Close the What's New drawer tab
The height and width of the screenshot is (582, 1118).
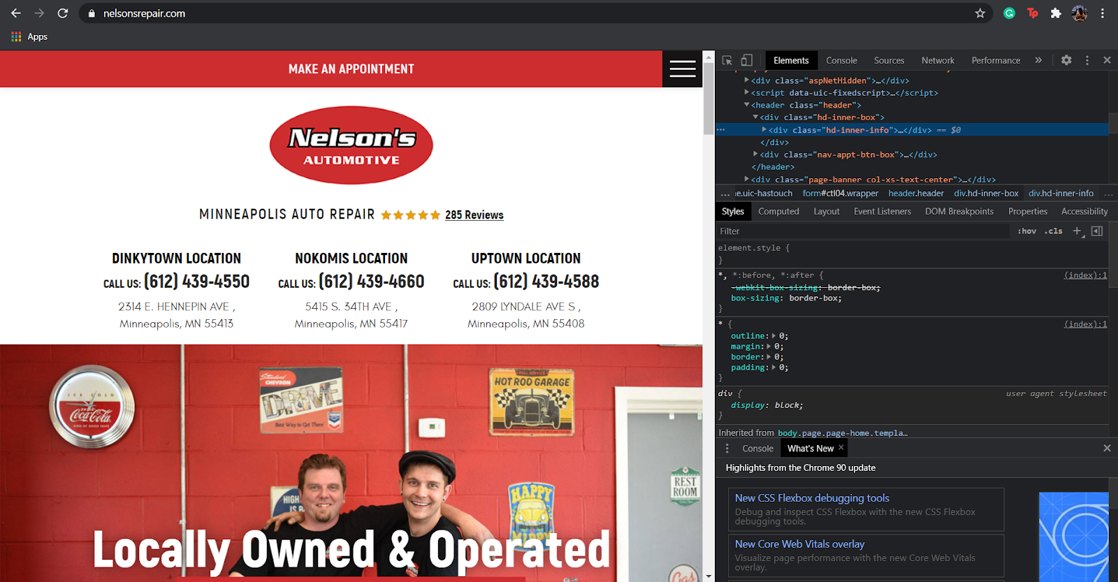tap(841, 448)
